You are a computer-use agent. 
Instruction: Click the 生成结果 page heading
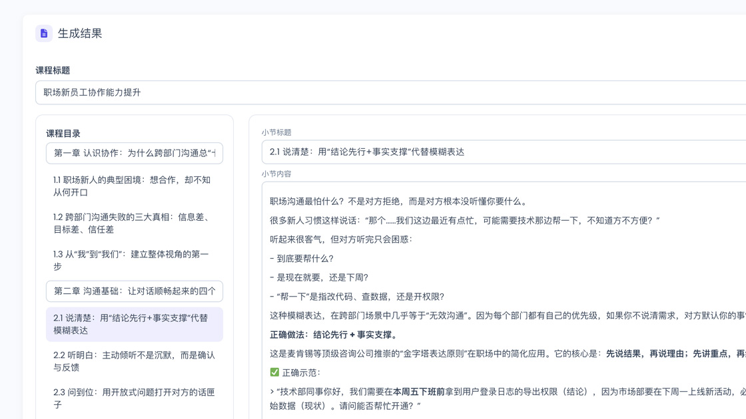pos(80,33)
